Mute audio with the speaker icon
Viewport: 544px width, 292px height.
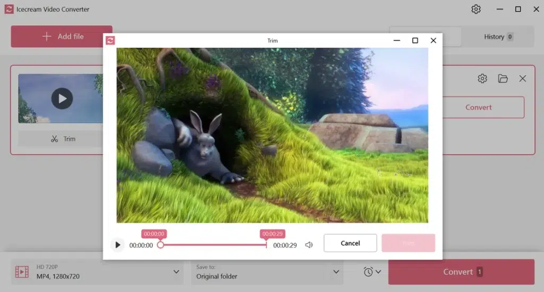pyautogui.click(x=309, y=245)
